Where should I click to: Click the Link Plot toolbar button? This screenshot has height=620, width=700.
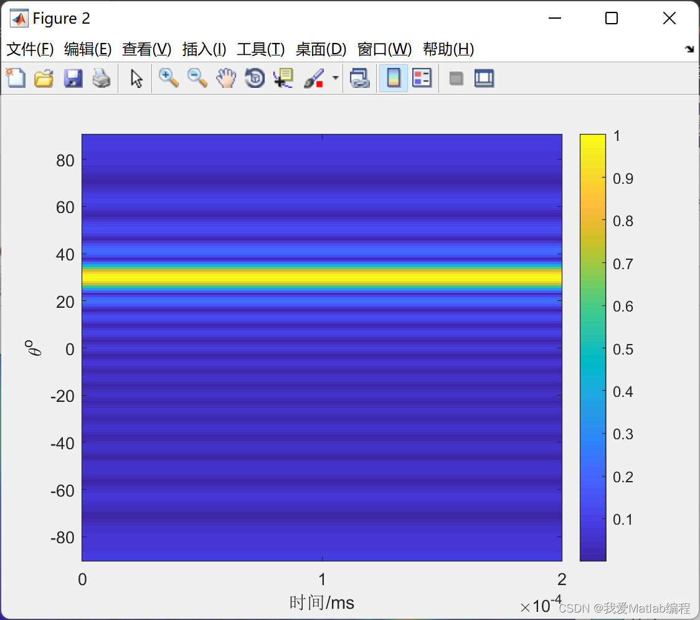pyautogui.click(x=360, y=78)
